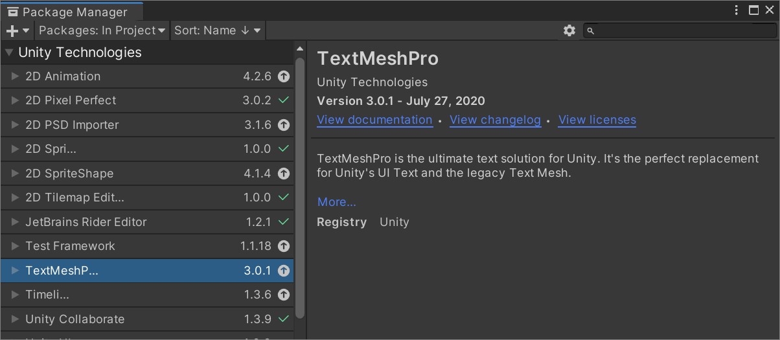
Task: Click the add package plus icon
Action: [12, 30]
